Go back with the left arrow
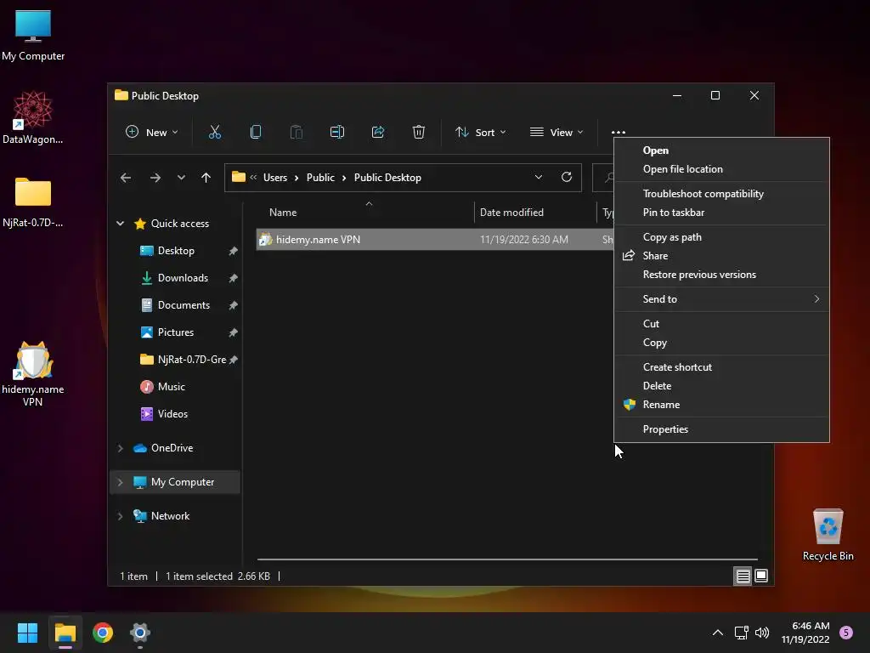 point(126,178)
